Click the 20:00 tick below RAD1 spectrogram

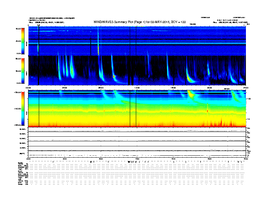point(209,88)
